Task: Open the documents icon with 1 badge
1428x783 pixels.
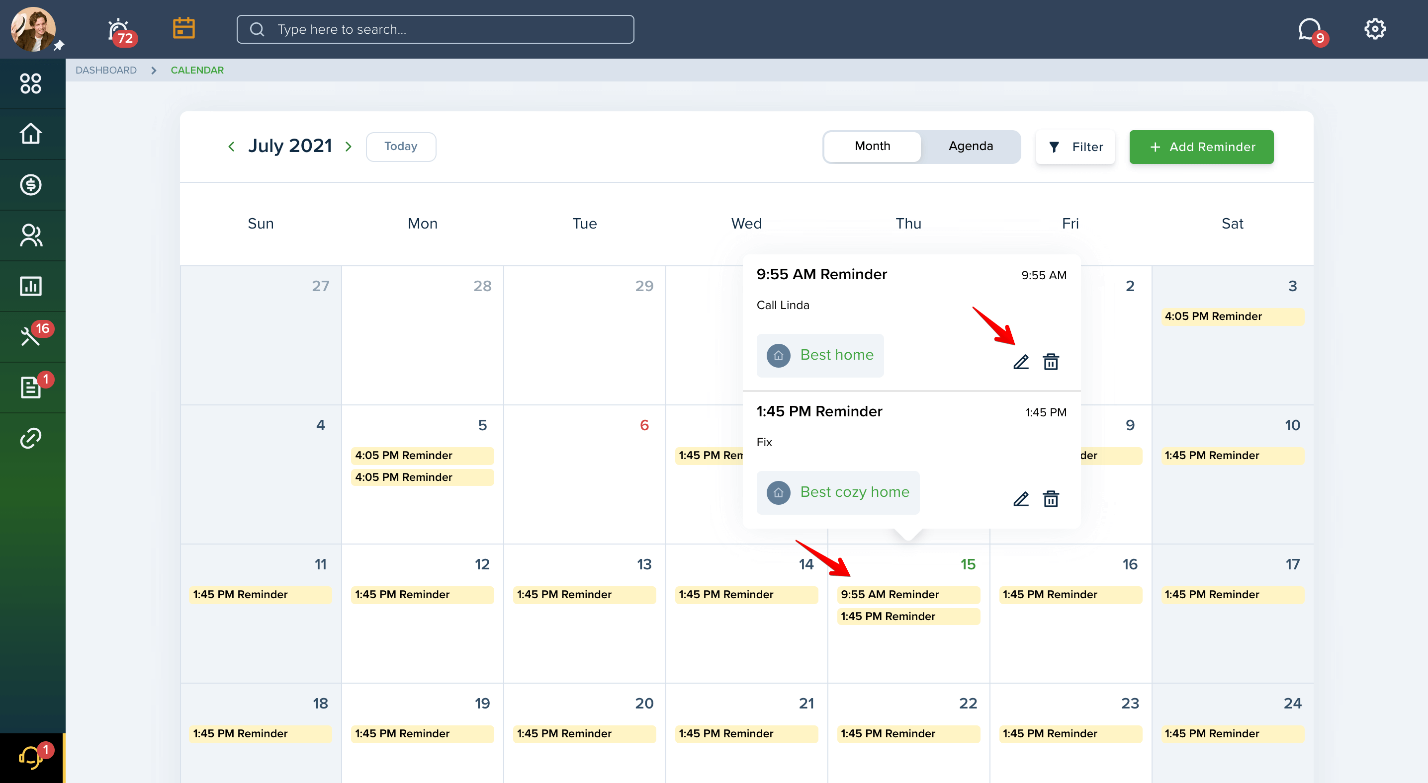Action: [30, 388]
